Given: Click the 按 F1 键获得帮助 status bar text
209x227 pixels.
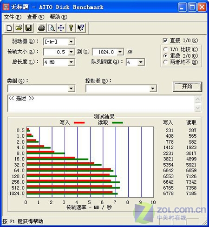Looking at the screenshot, I should [23, 221].
